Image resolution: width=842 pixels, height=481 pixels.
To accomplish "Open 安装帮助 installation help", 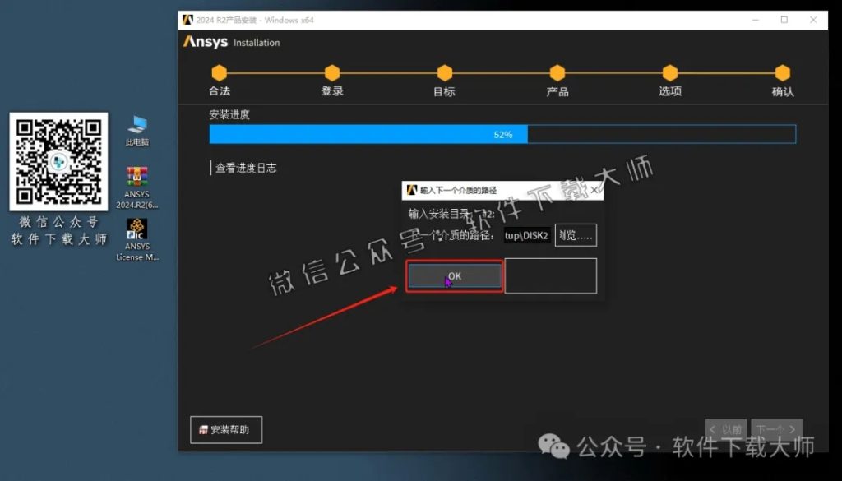I will point(225,429).
